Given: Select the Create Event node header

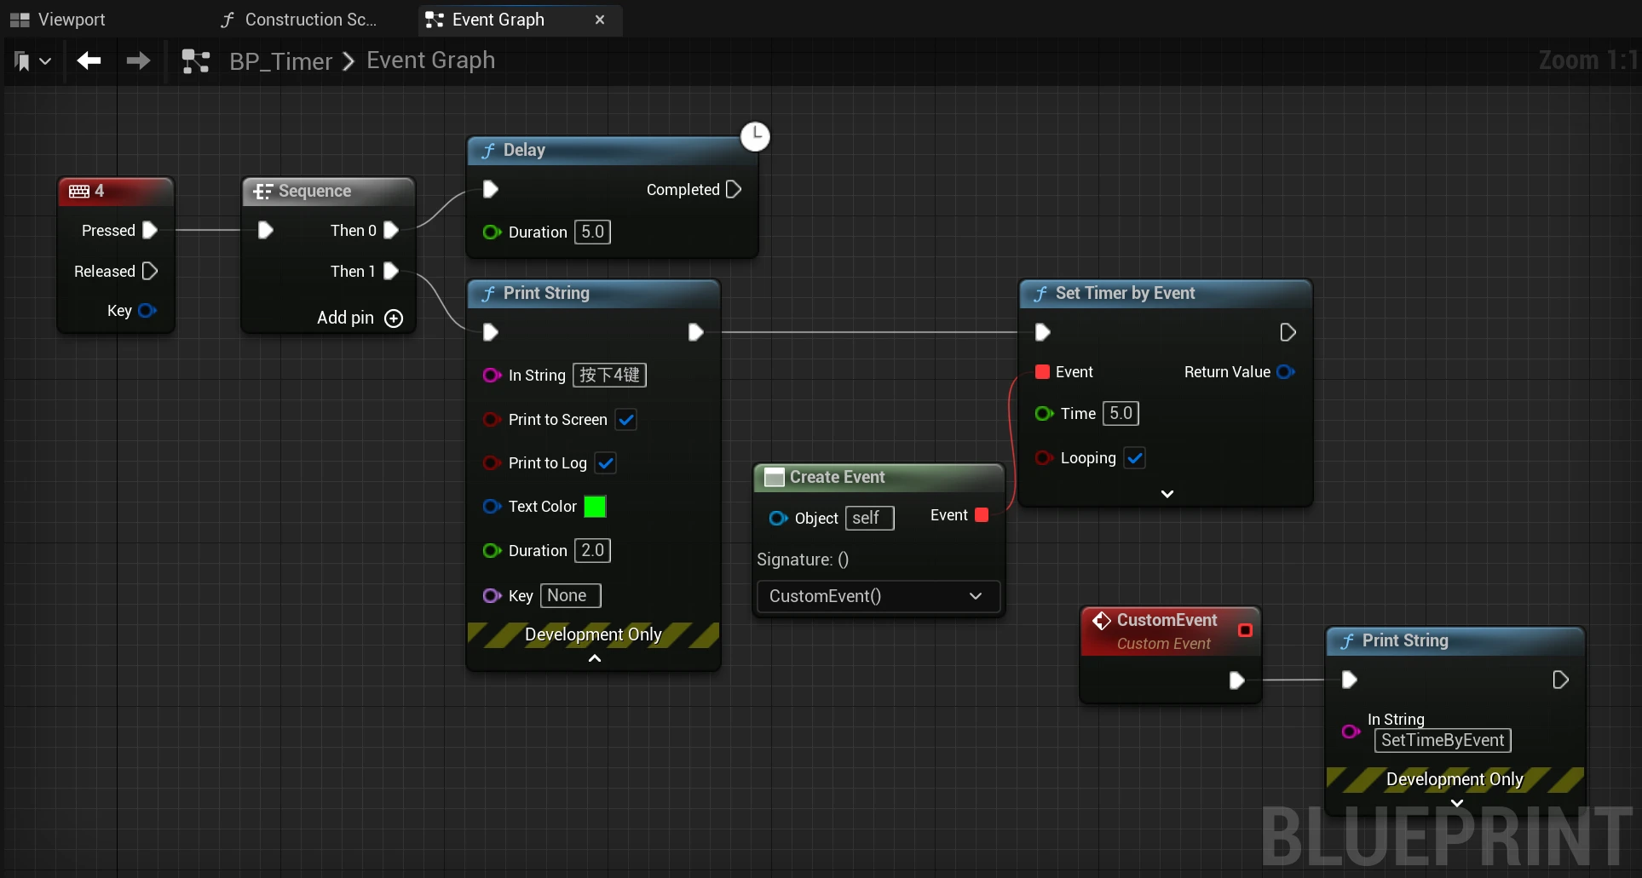Looking at the screenshot, I should pos(879,477).
